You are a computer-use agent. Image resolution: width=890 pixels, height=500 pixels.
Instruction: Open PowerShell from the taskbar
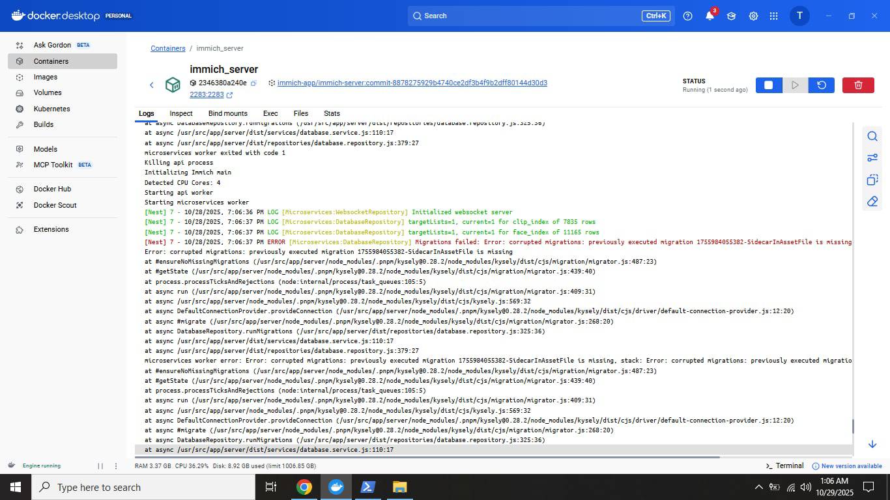367,487
